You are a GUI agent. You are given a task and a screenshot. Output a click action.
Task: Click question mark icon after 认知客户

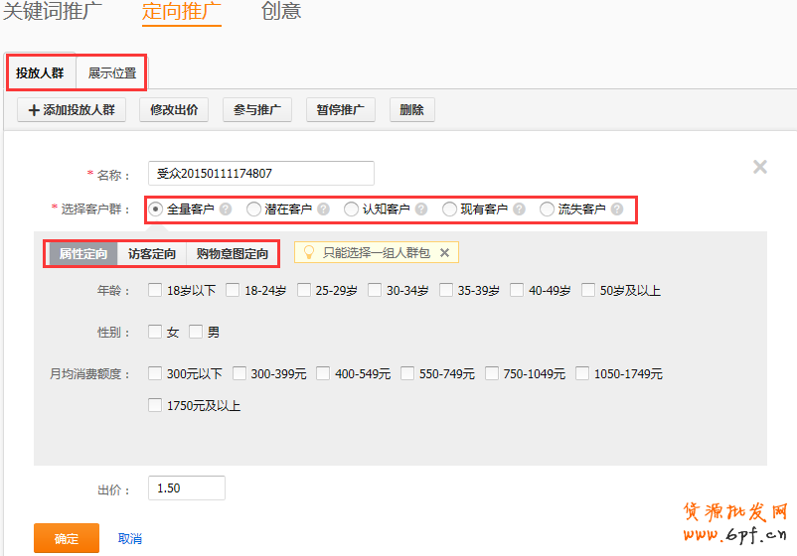pos(421,209)
